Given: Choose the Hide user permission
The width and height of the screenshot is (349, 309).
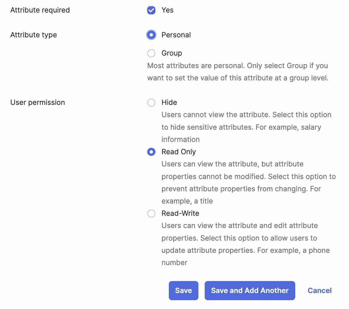Looking at the screenshot, I should tap(151, 102).
